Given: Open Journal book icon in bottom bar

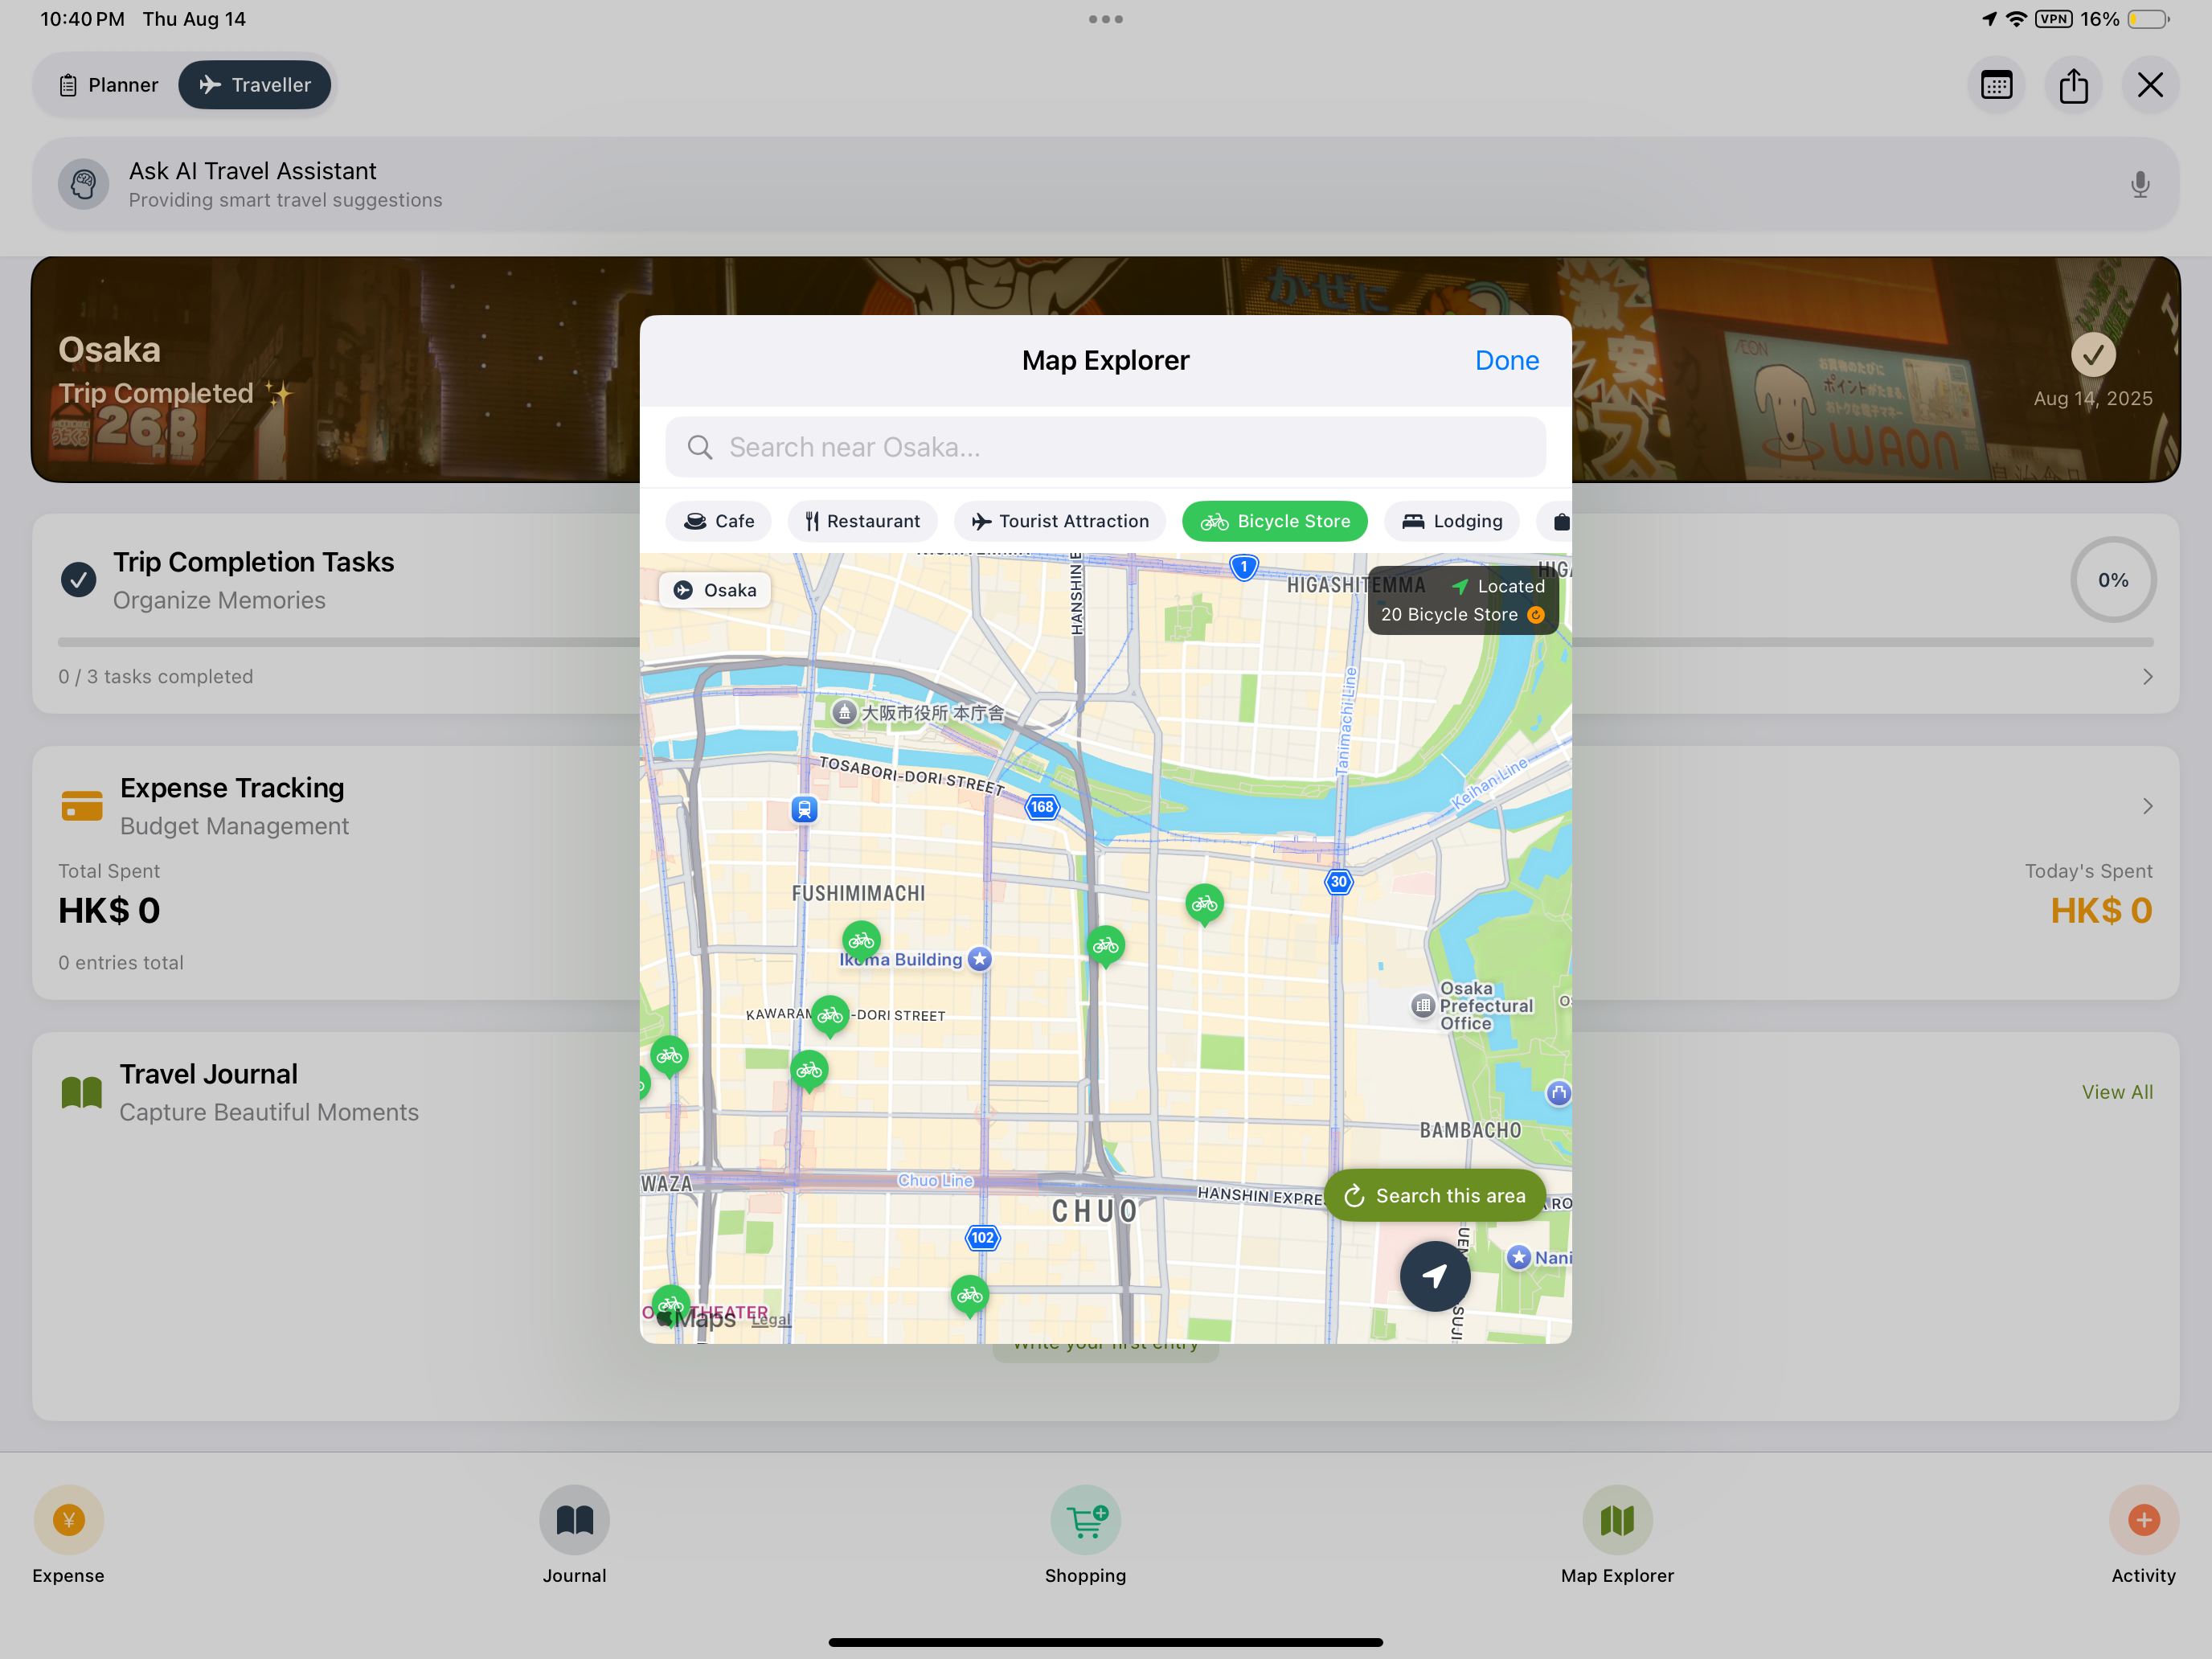Looking at the screenshot, I should pos(574,1519).
